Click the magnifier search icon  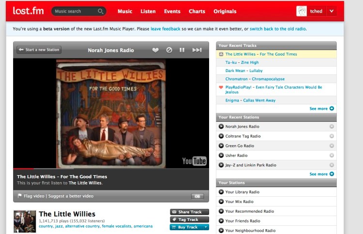101,11
